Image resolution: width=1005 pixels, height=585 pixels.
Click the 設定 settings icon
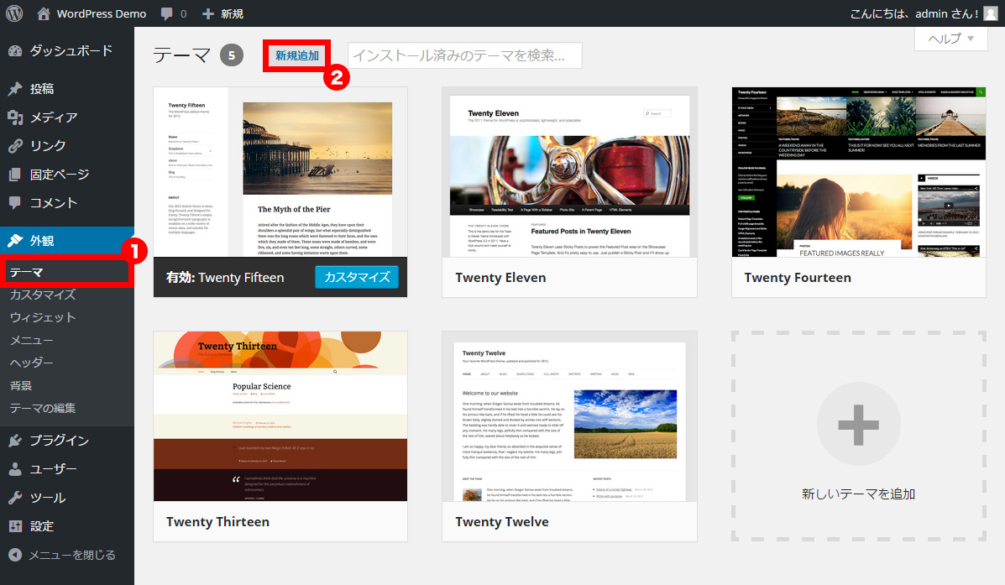pos(15,526)
